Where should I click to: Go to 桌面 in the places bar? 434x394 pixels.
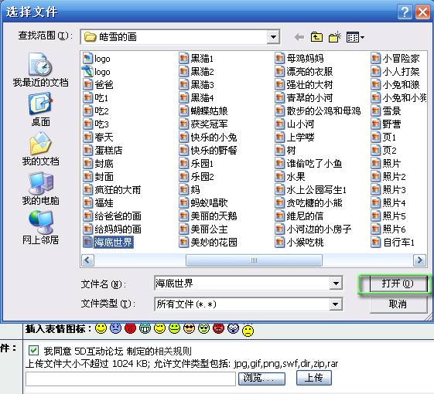tap(40, 110)
